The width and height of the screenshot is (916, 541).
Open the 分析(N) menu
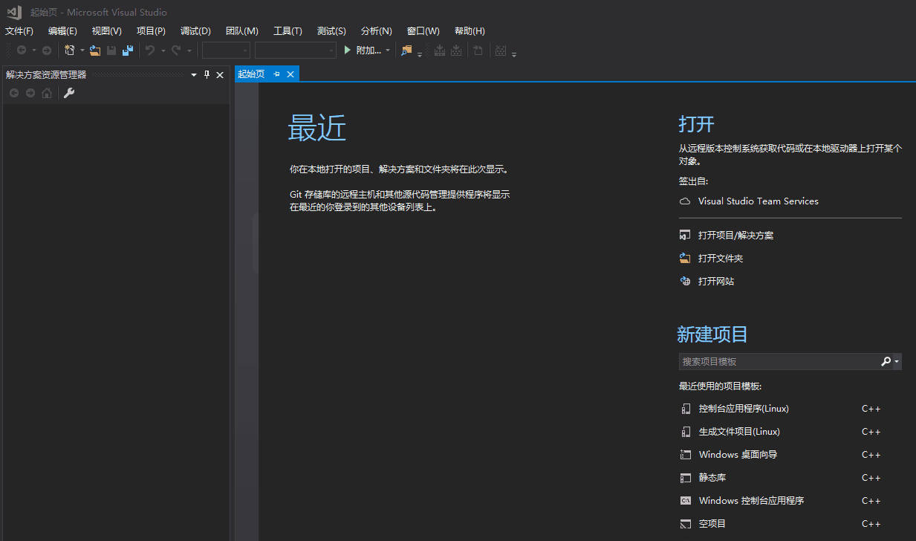click(376, 31)
